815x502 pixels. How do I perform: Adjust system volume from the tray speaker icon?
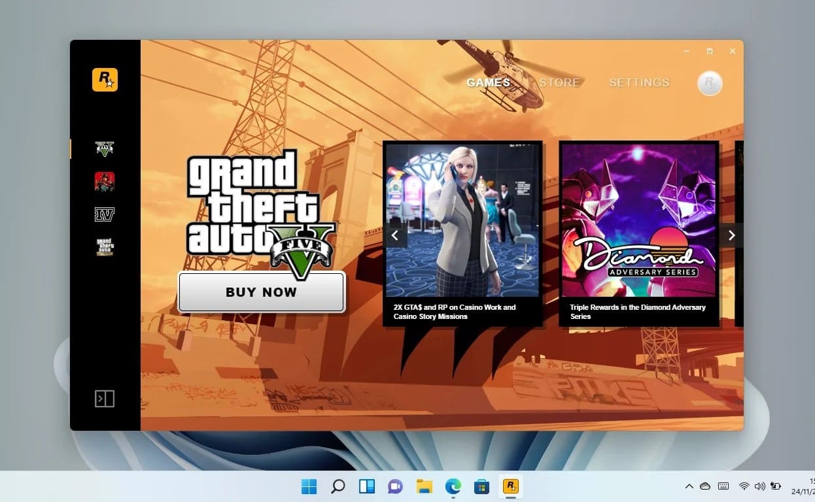[x=759, y=486]
